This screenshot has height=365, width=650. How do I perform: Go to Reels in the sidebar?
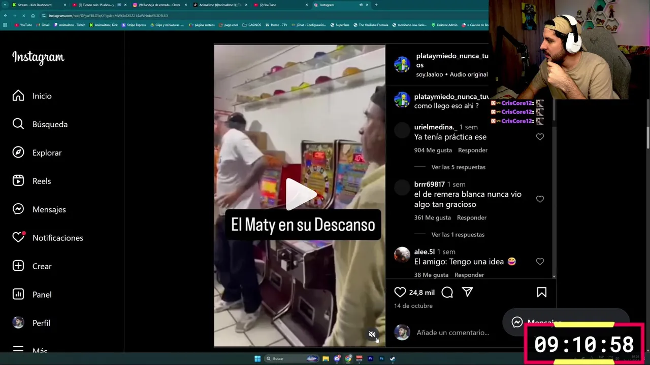tap(31, 181)
